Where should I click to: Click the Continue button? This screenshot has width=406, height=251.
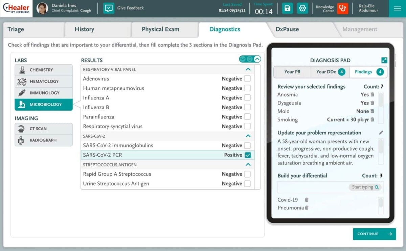click(x=374, y=234)
